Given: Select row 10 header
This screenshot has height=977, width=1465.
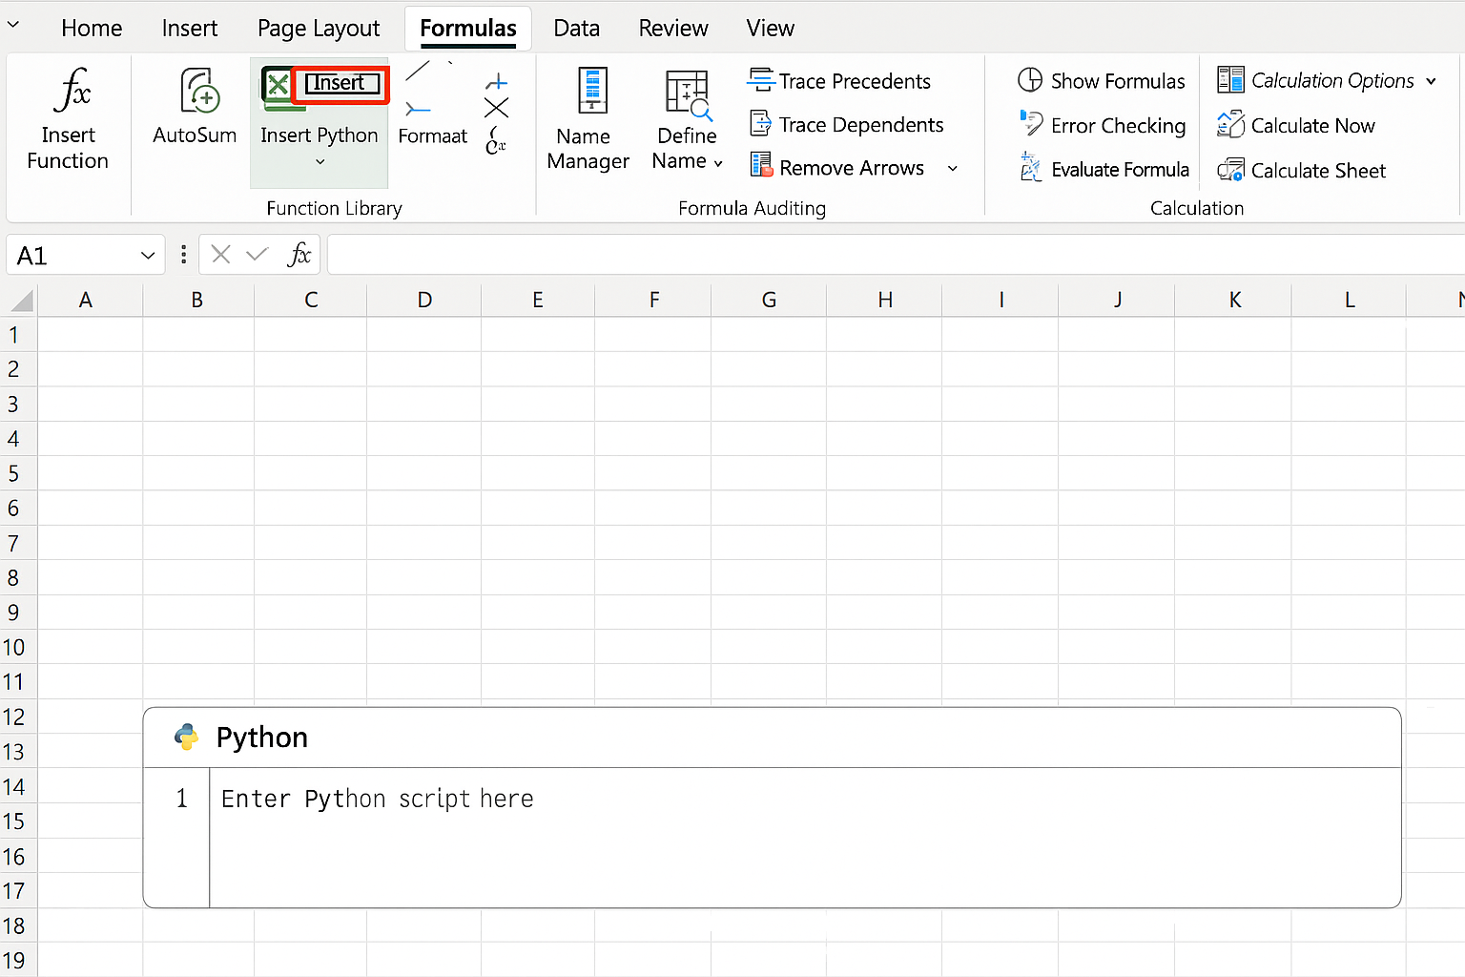Looking at the screenshot, I should pyautogui.click(x=18, y=647).
